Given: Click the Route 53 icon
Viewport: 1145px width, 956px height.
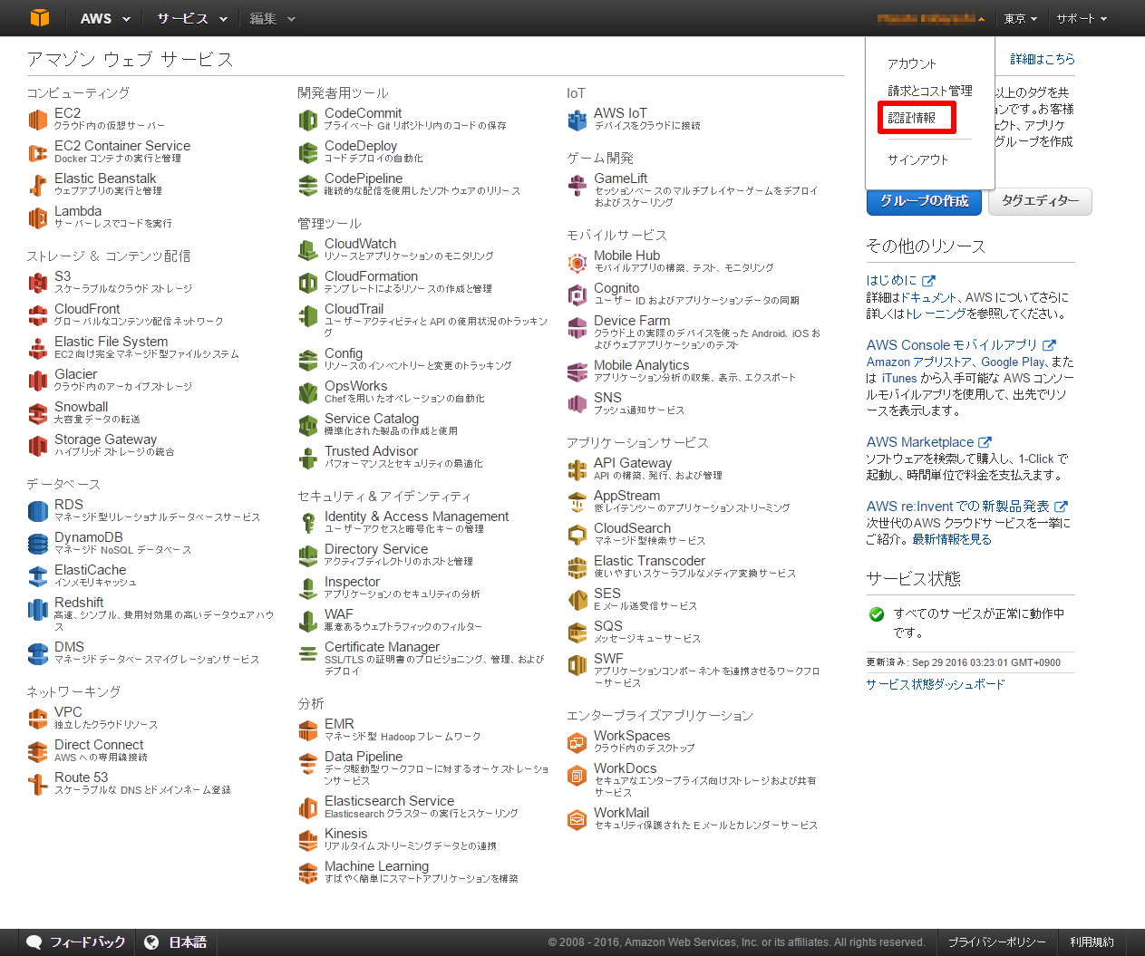Looking at the screenshot, I should click(37, 784).
